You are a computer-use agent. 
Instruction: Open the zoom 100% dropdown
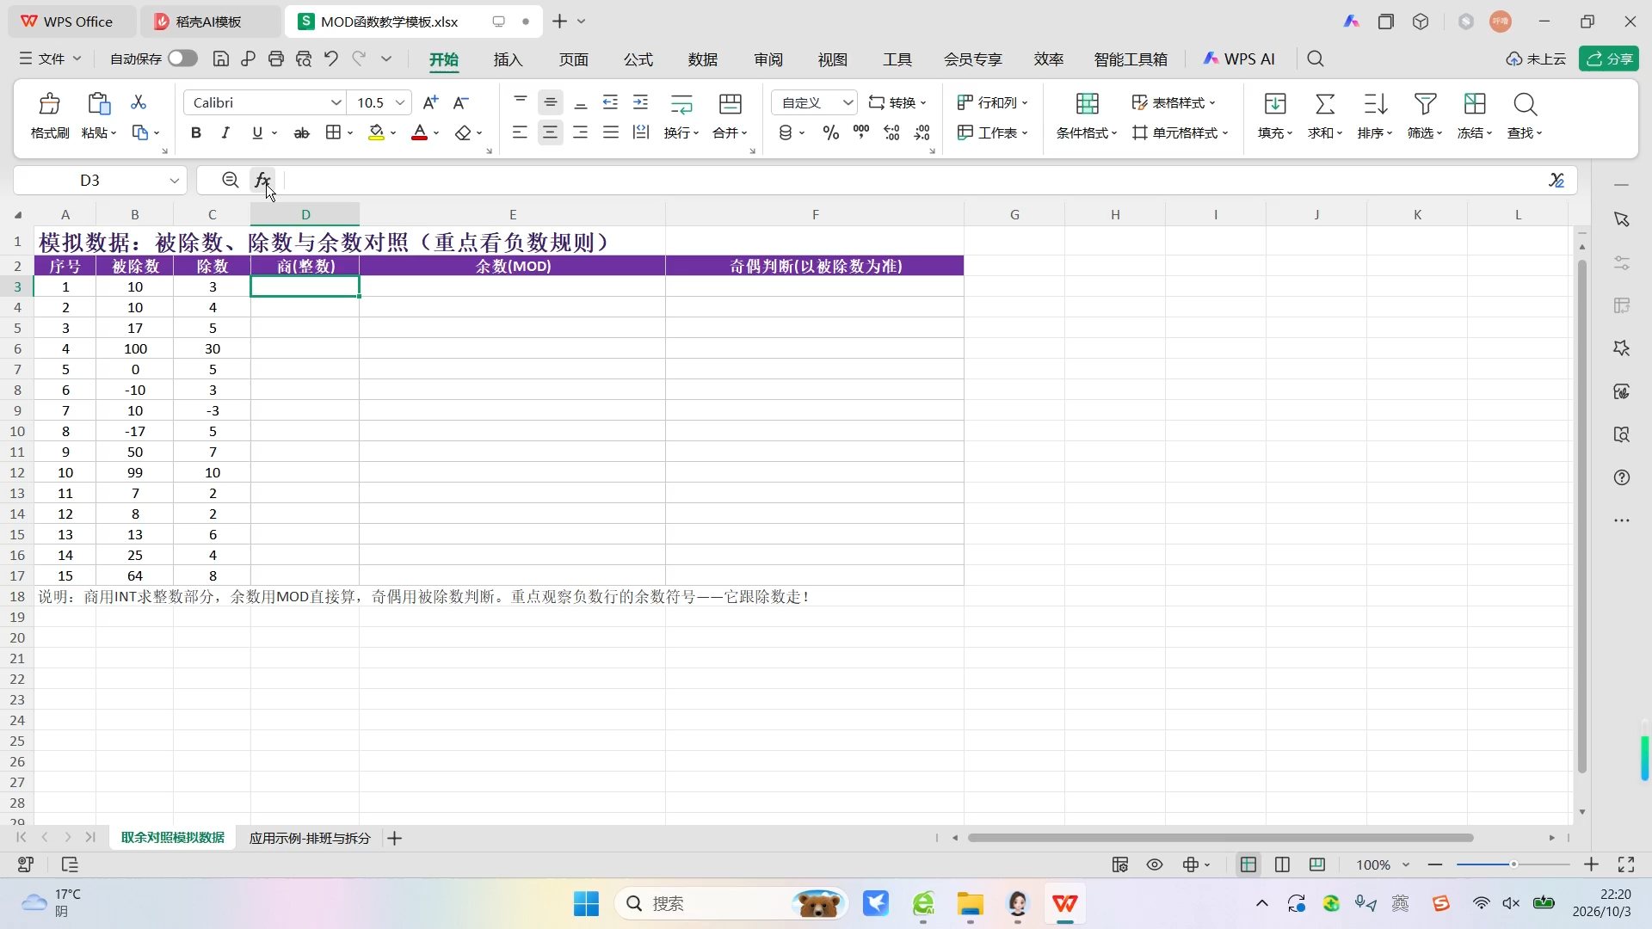(x=1406, y=864)
